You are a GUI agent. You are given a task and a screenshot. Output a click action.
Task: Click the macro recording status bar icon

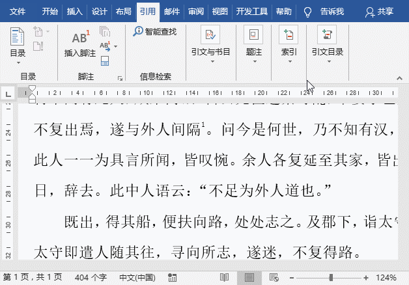(x=172, y=278)
